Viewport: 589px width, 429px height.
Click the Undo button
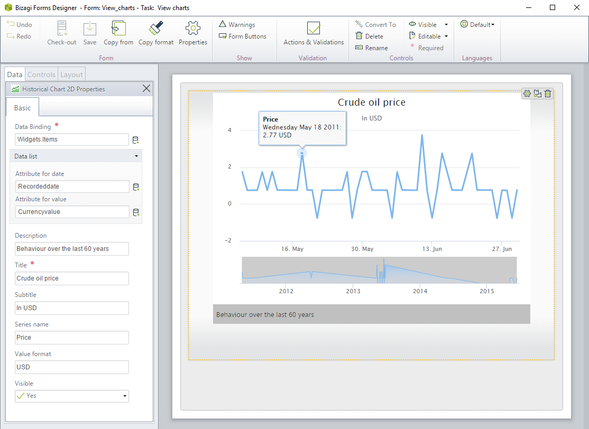click(x=20, y=24)
